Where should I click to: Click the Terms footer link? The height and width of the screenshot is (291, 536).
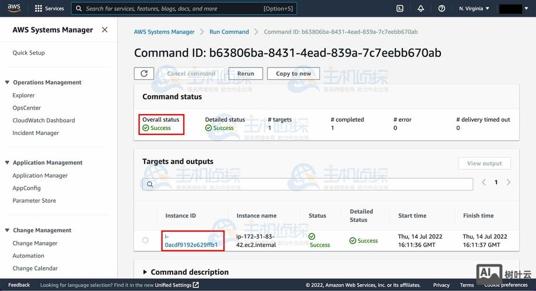[x=467, y=285]
